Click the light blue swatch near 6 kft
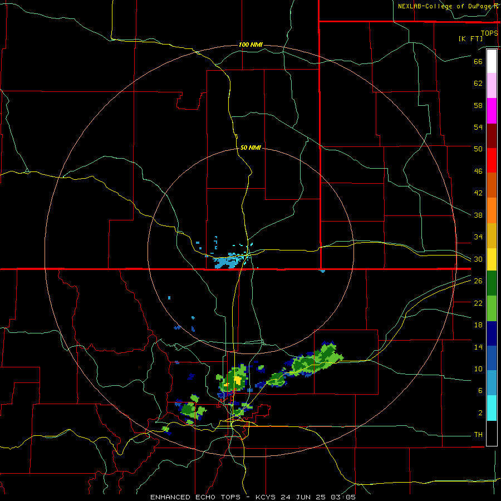Viewport: 501px width, 501px height. click(492, 383)
